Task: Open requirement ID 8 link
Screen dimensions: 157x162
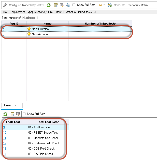Action: (3, 34)
